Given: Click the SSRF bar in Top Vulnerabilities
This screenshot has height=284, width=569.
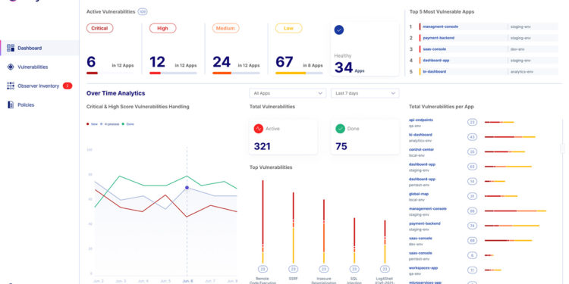Looking at the screenshot, I should (293, 227).
